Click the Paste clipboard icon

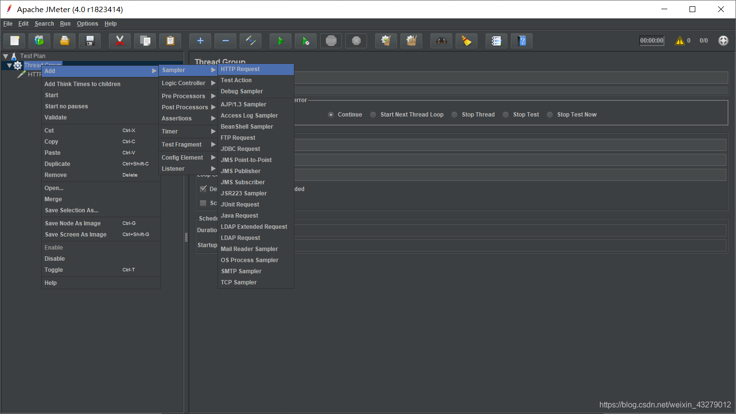click(x=170, y=41)
